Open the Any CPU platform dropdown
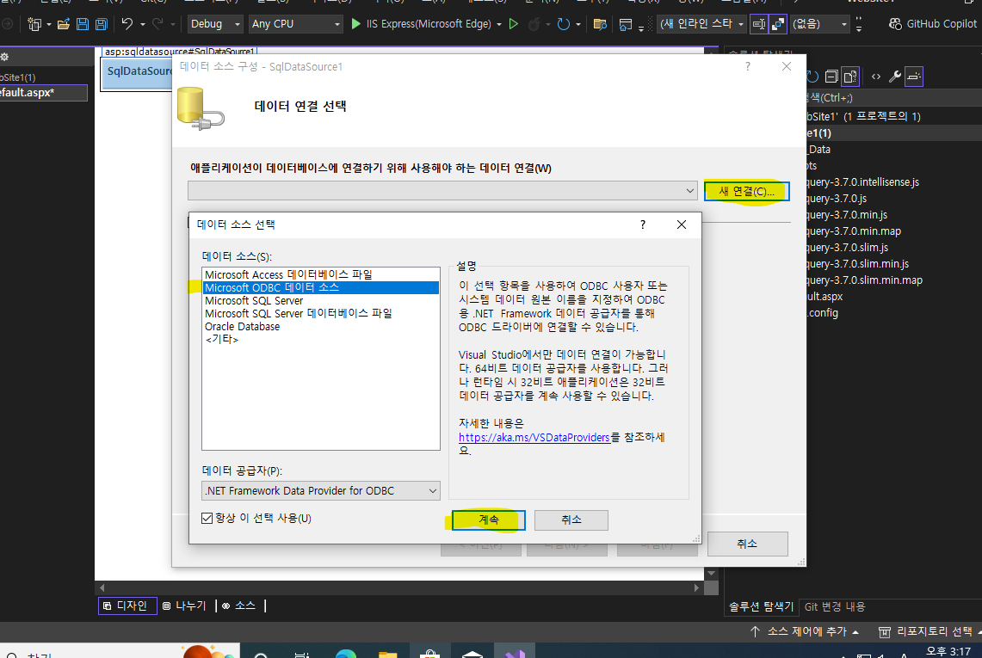 pos(295,24)
